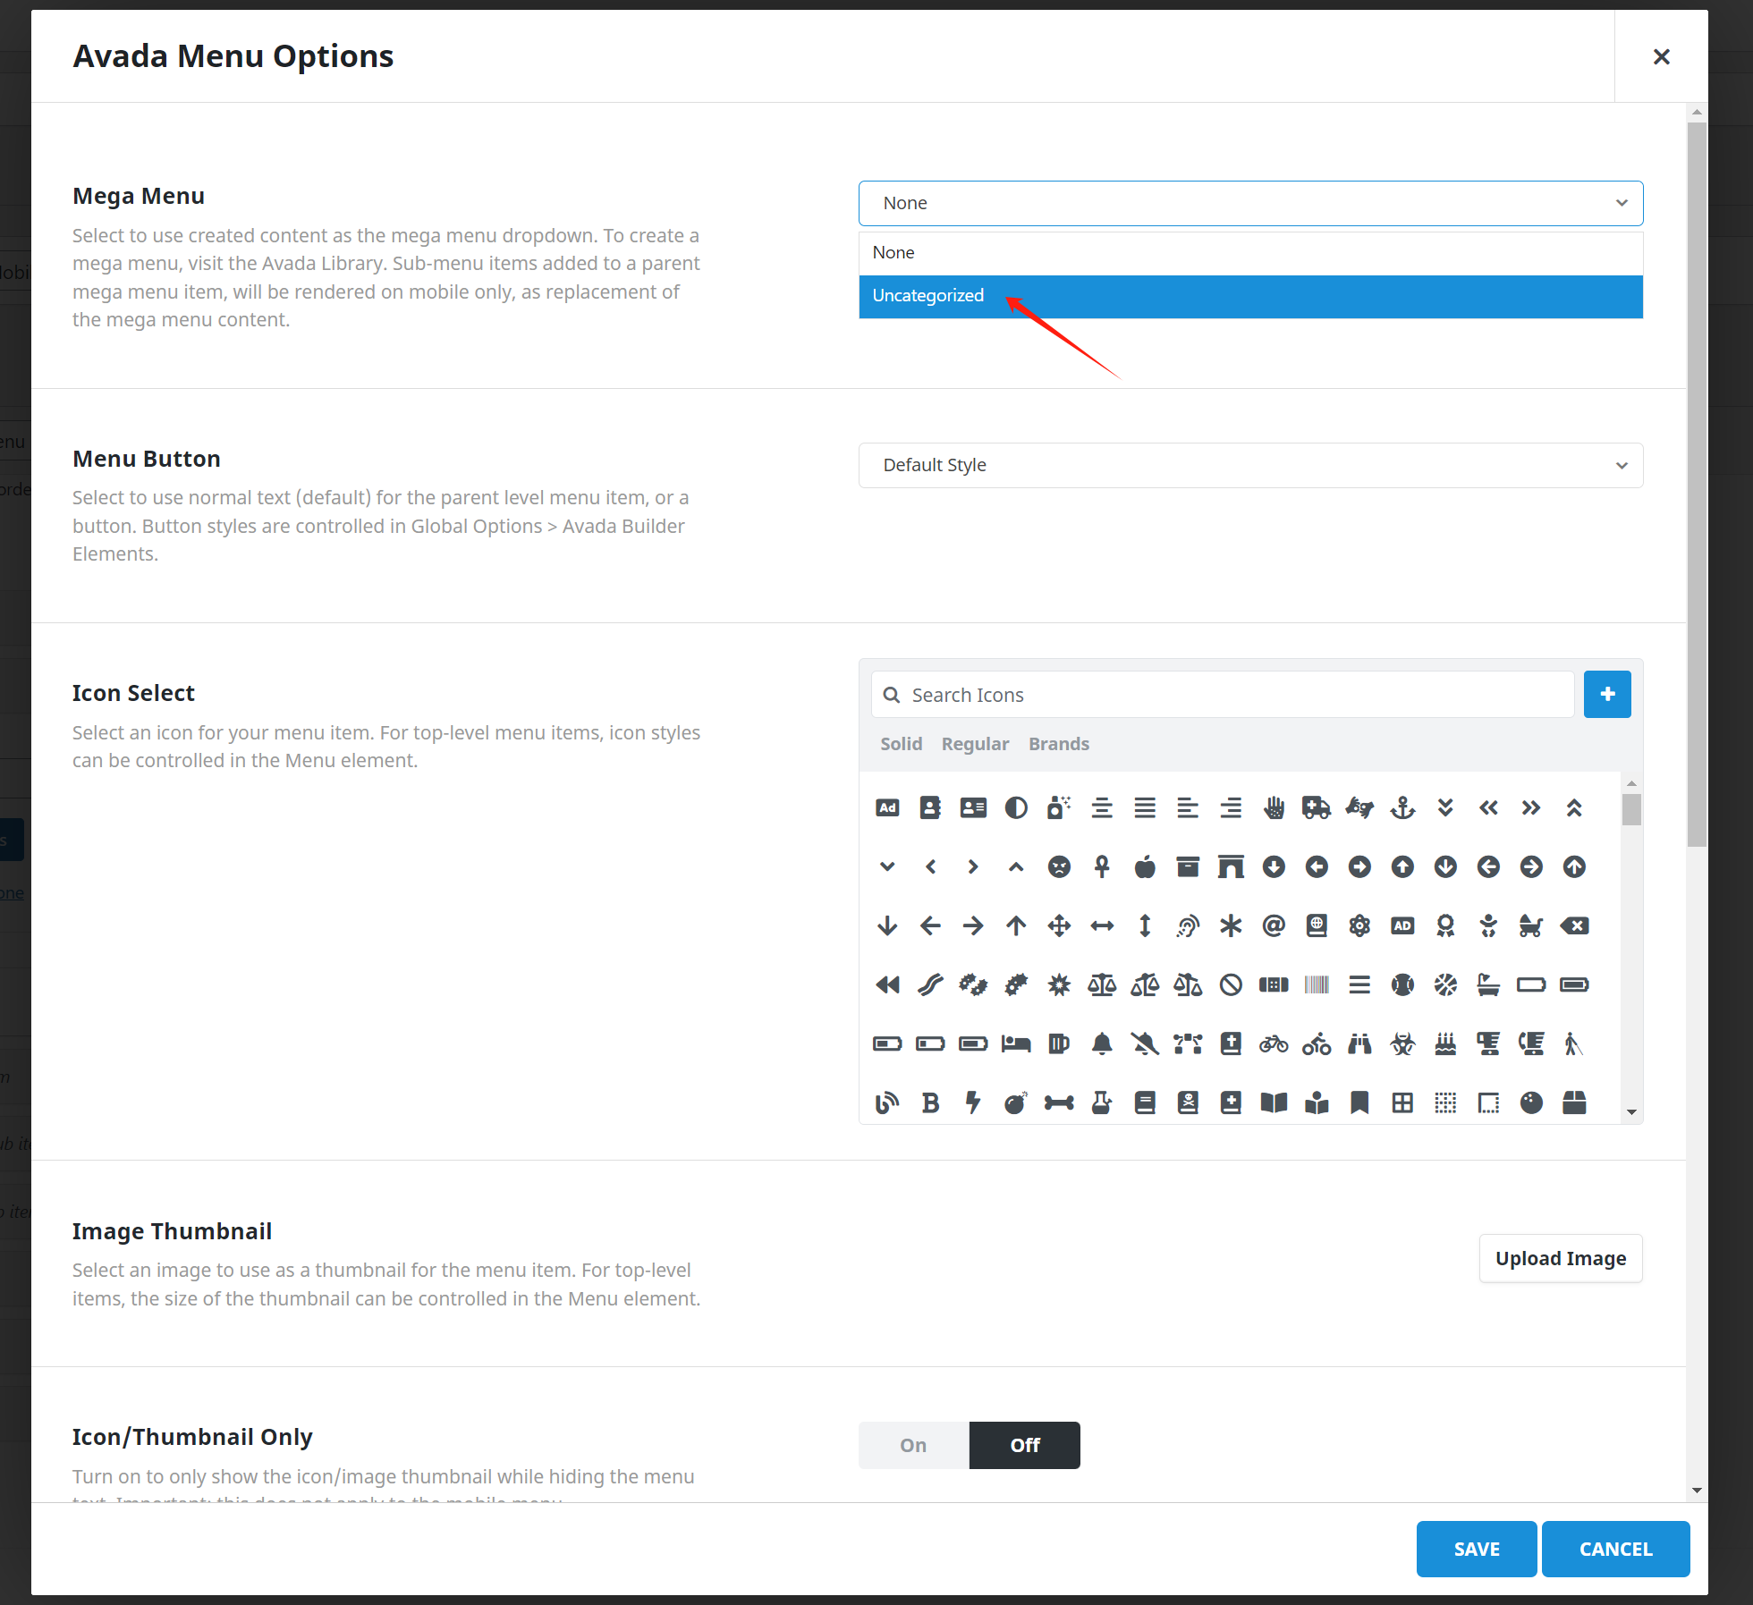
Task: Click the bell notification icon
Action: pyautogui.click(x=1103, y=1043)
